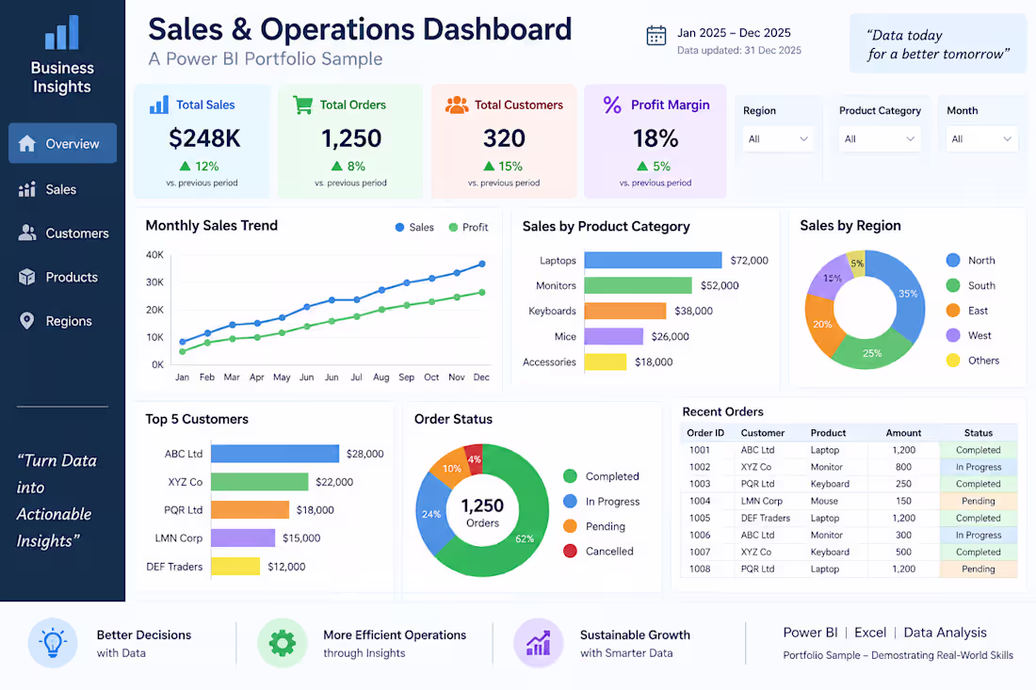This screenshot has height=690, width=1036.
Task: Click order 1008 row ID
Action: point(700,570)
